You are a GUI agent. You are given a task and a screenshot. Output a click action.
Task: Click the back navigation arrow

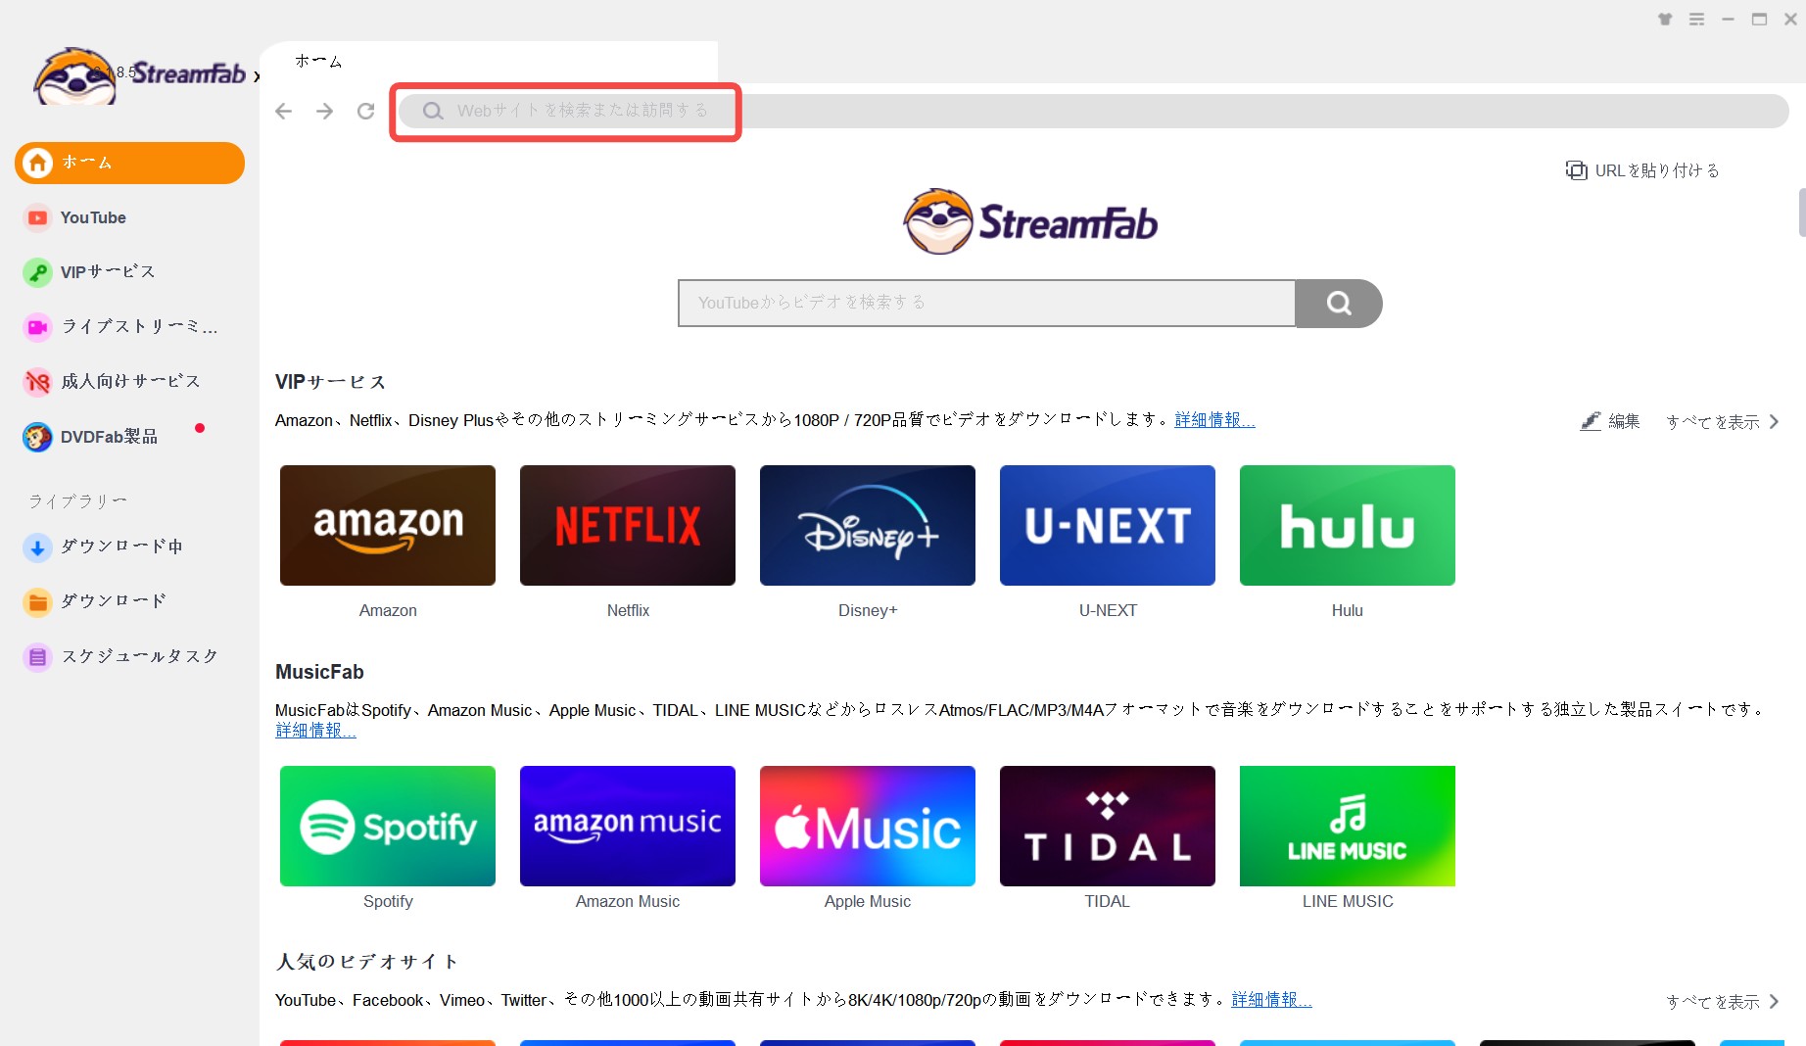pos(284,111)
